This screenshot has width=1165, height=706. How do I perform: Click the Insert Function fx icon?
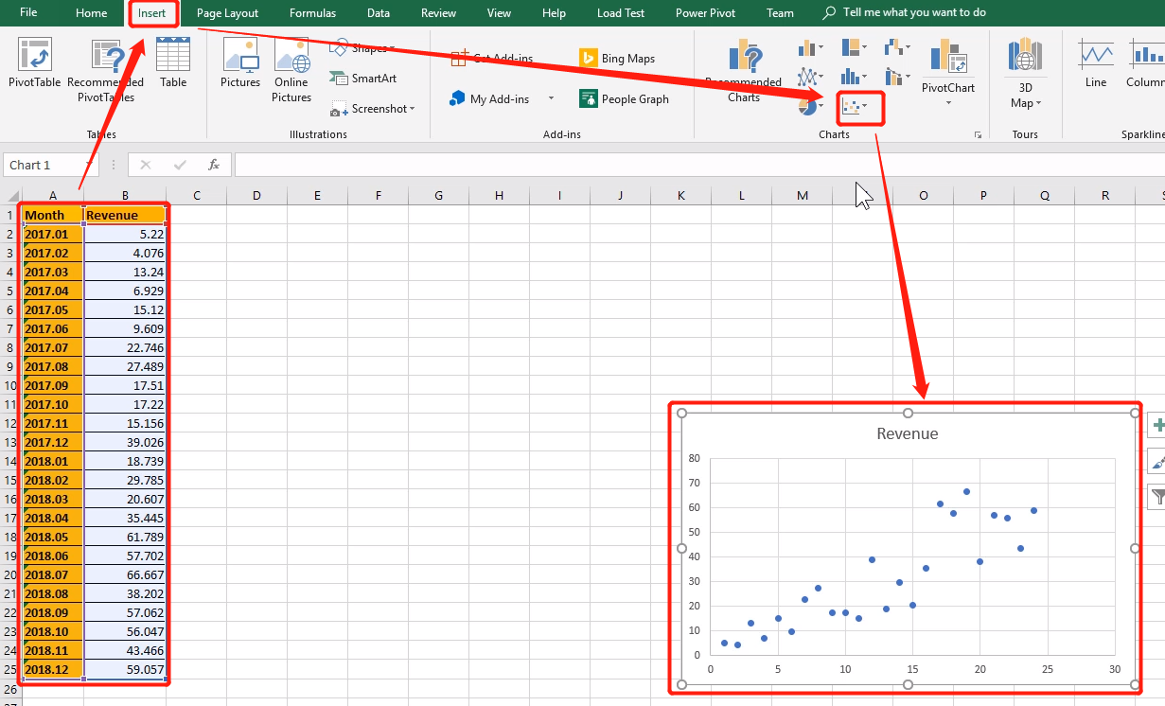point(214,165)
